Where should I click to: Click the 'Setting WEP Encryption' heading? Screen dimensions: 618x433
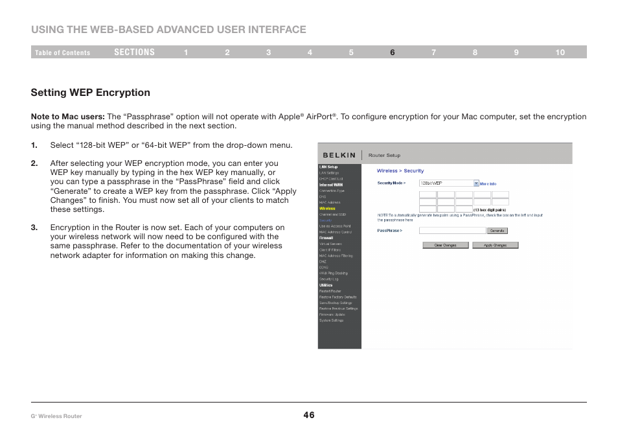click(90, 93)
